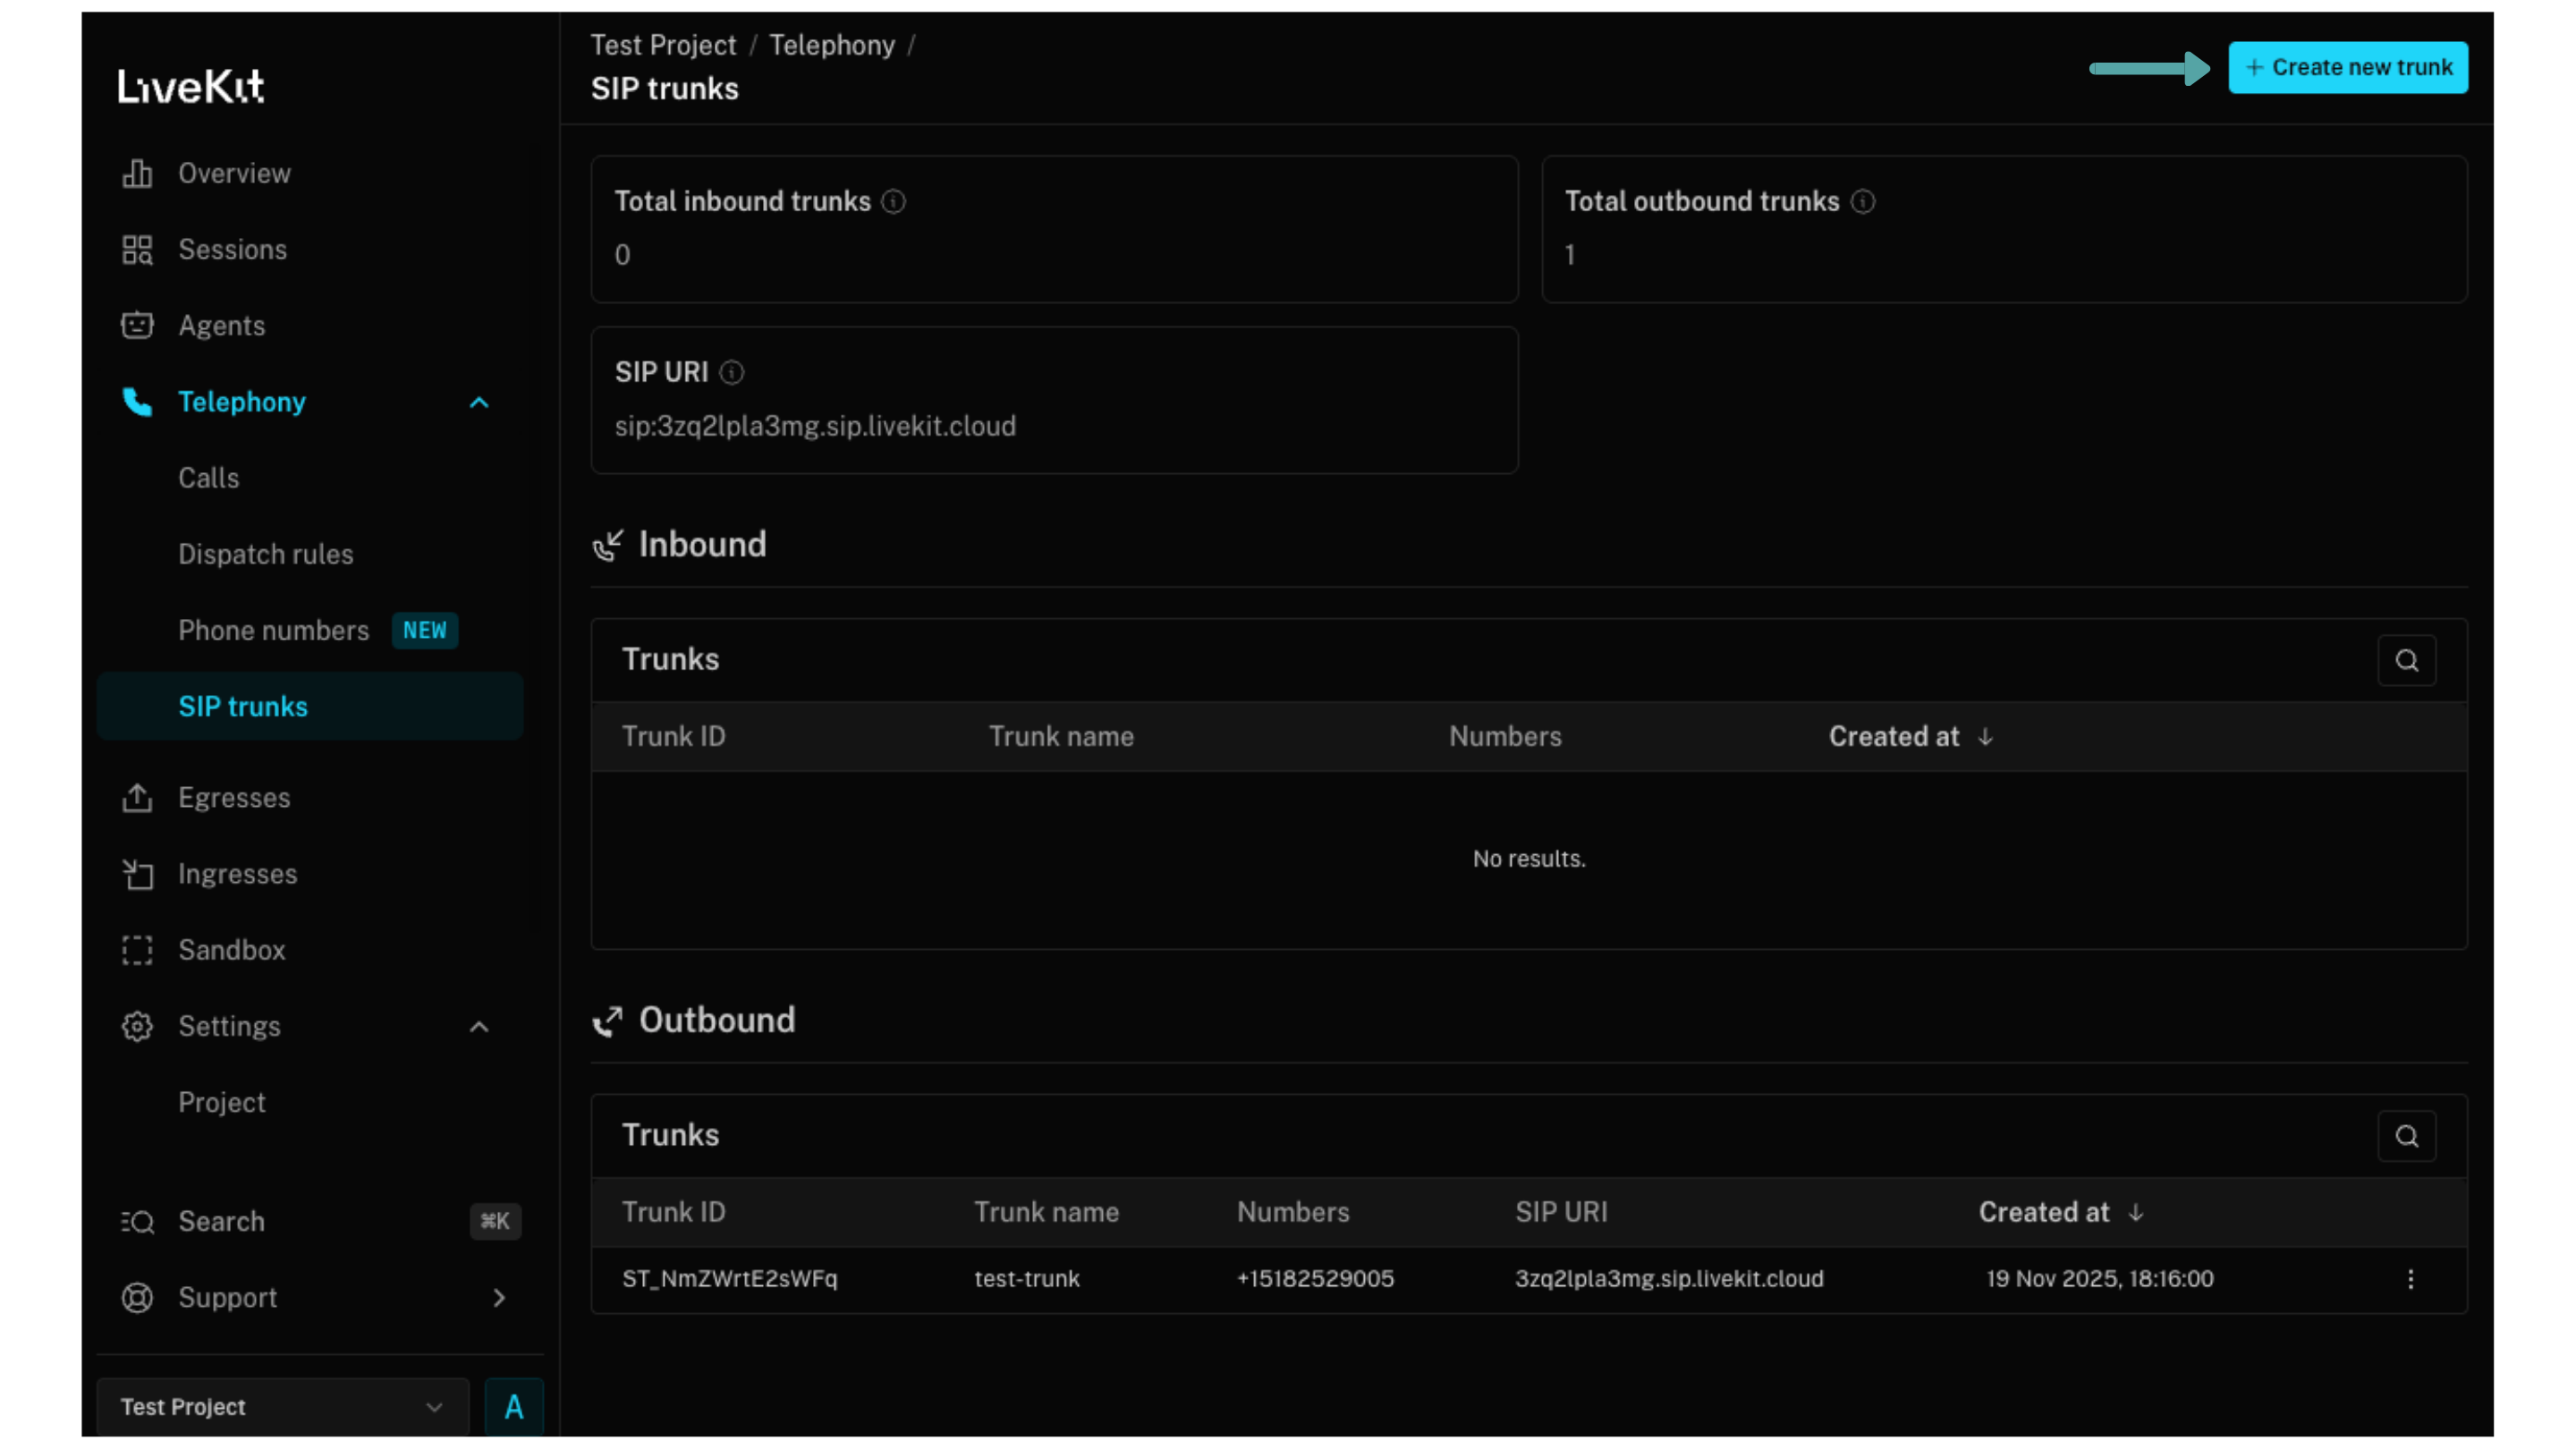The image size is (2576, 1449).
Task: Open search in Outbound Trunks table
Action: click(x=2406, y=1136)
